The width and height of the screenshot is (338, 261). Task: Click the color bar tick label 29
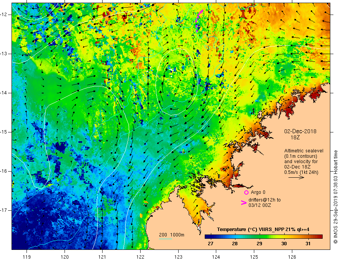click(x=259, y=244)
